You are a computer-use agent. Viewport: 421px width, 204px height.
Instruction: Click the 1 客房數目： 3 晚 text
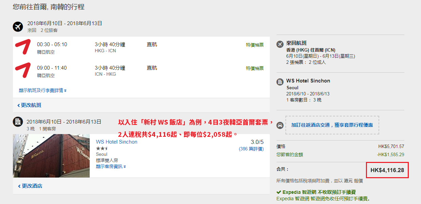[304, 100]
